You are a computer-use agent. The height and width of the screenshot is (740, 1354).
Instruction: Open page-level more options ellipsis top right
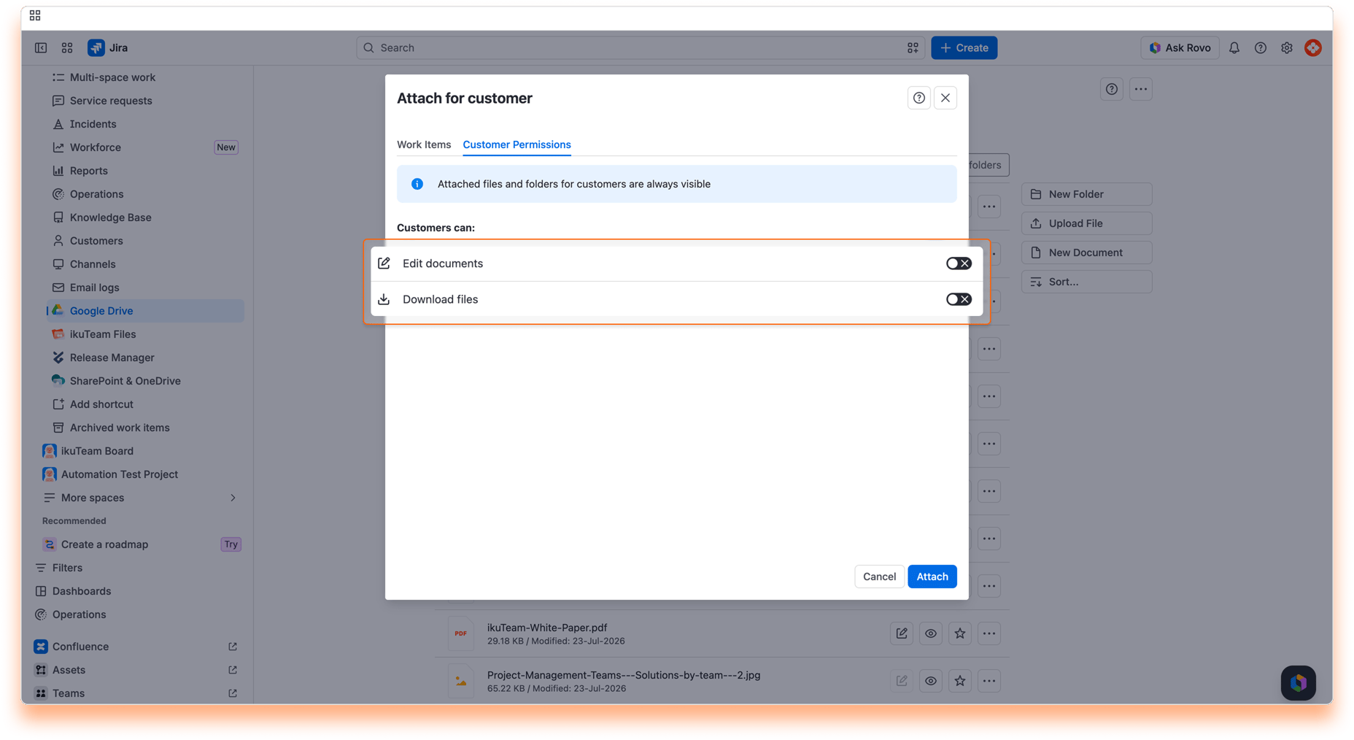coord(1141,89)
